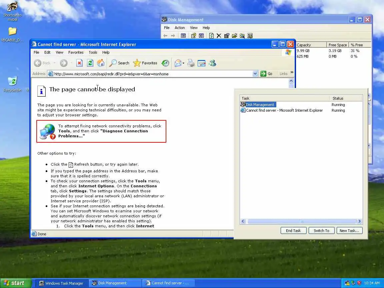
Task: Click the Print icon in Internet Explorer
Action: coord(191,63)
